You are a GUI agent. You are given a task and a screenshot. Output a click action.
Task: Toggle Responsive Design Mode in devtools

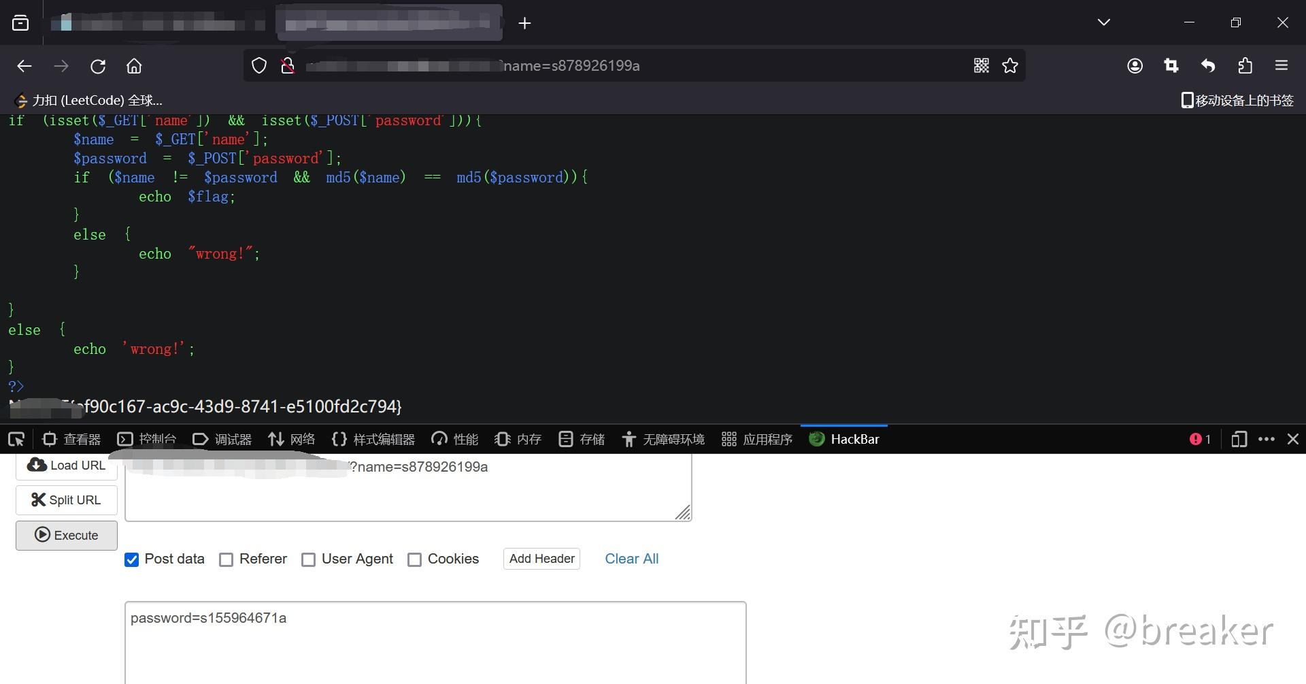1239,439
